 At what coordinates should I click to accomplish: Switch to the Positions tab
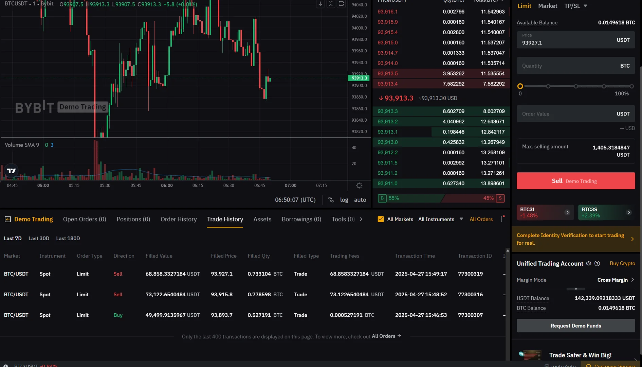point(133,219)
